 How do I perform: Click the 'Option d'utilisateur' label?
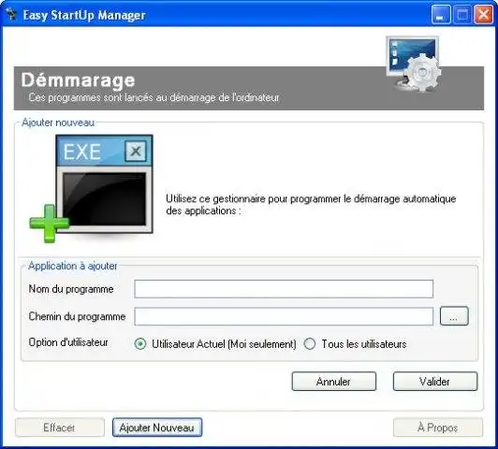(x=68, y=342)
